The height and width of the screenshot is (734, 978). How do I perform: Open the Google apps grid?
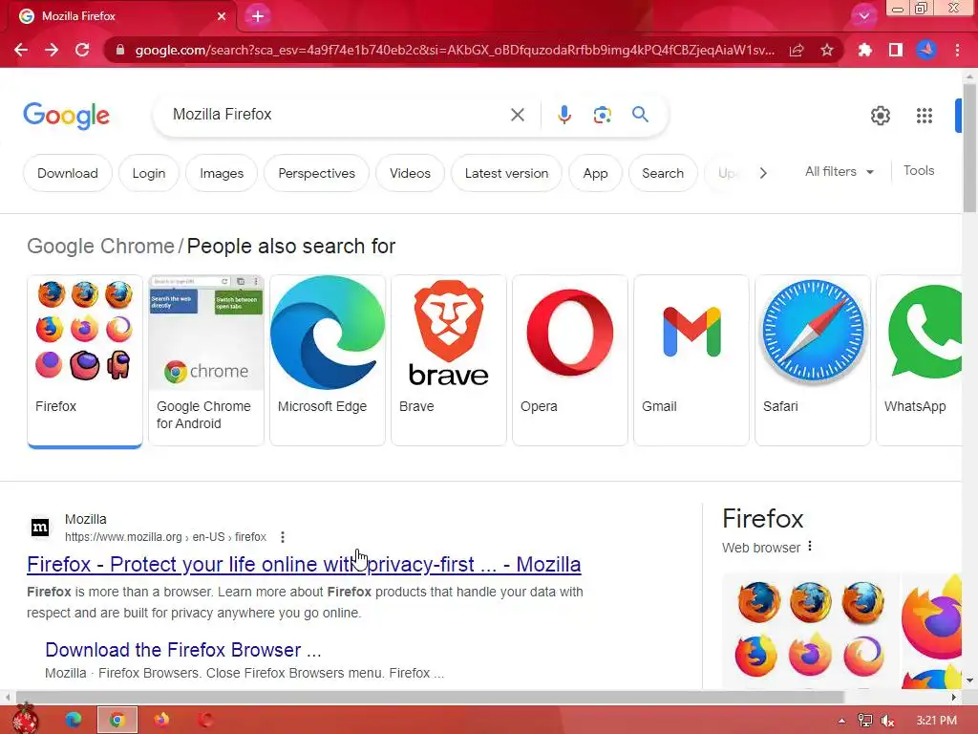925,116
